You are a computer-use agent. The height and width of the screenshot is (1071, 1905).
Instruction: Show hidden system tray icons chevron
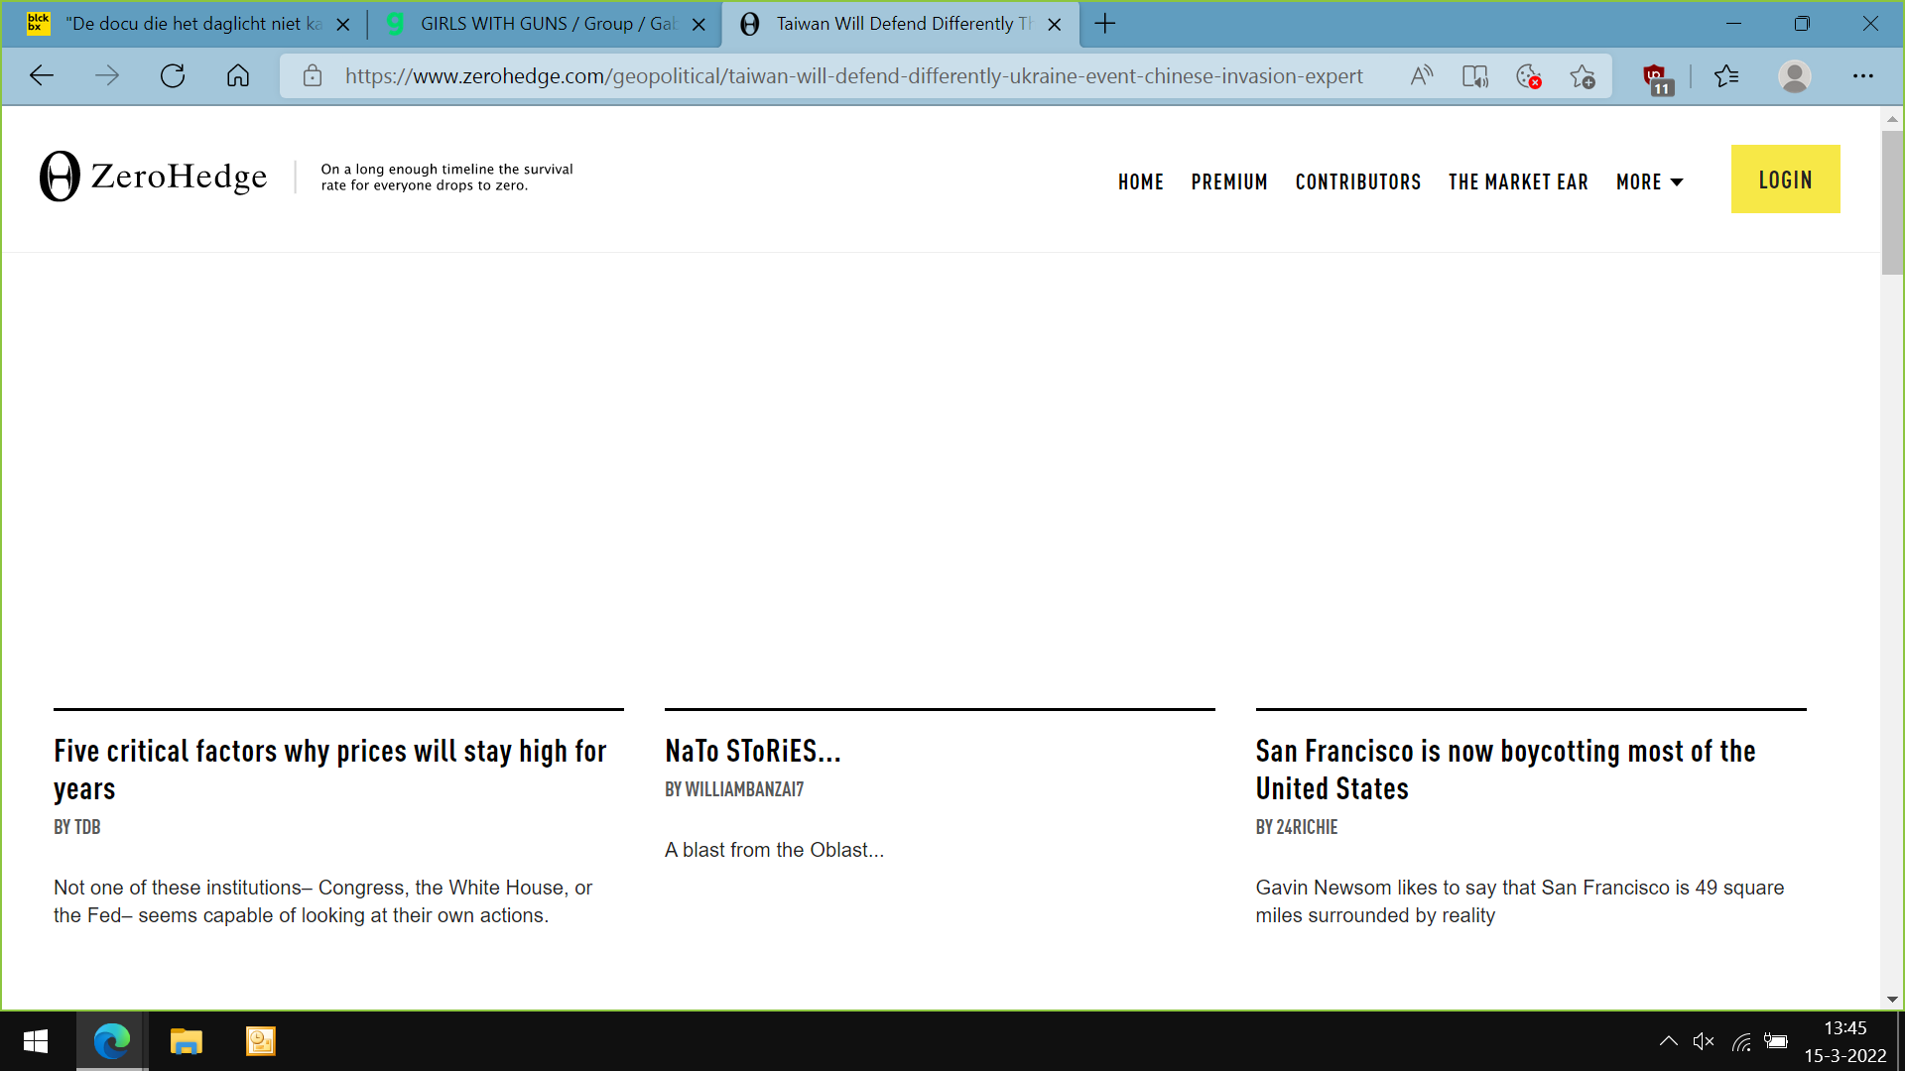click(1668, 1041)
